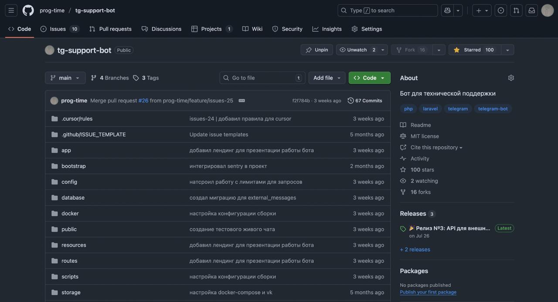Open the database folder

tap(73, 198)
